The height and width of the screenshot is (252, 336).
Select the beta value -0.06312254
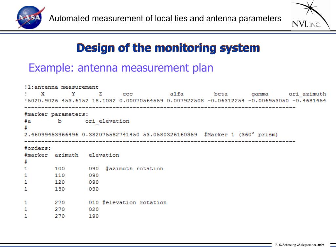tap(226, 101)
